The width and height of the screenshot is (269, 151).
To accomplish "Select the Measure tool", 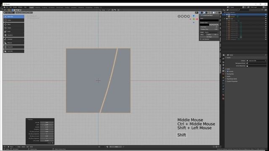I will (x=14, y=43).
